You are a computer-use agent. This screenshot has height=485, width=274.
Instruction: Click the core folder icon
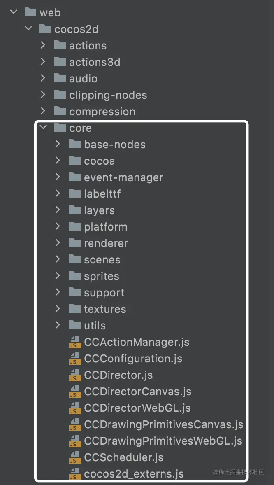click(x=60, y=128)
